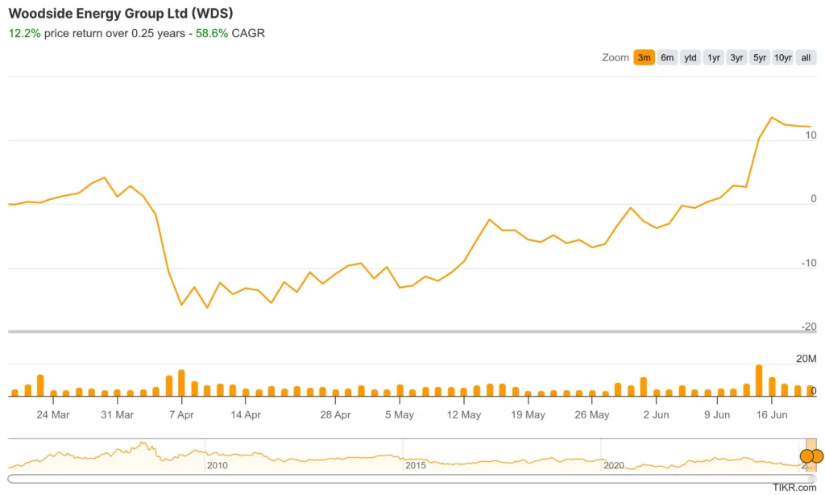The height and width of the screenshot is (495, 825).
Task: Pick the 5yr zoom range
Action: tap(759, 57)
